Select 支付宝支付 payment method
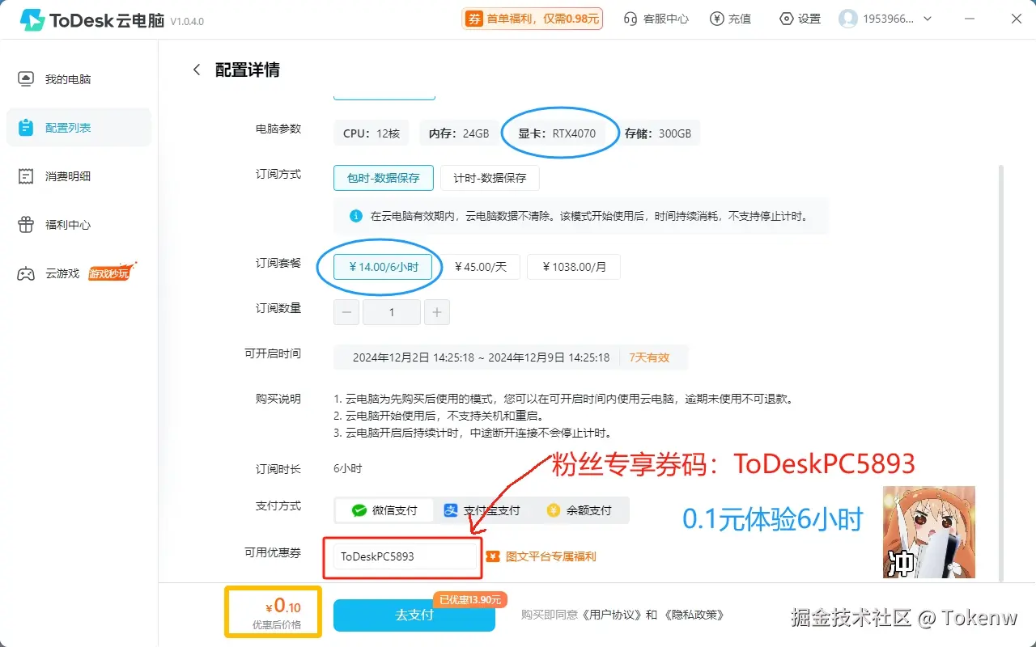Image resolution: width=1036 pixels, height=647 pixels. point(482,510)
